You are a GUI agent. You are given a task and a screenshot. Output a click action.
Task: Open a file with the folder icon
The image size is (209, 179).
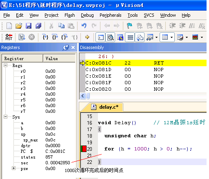[x=19, y=26]
